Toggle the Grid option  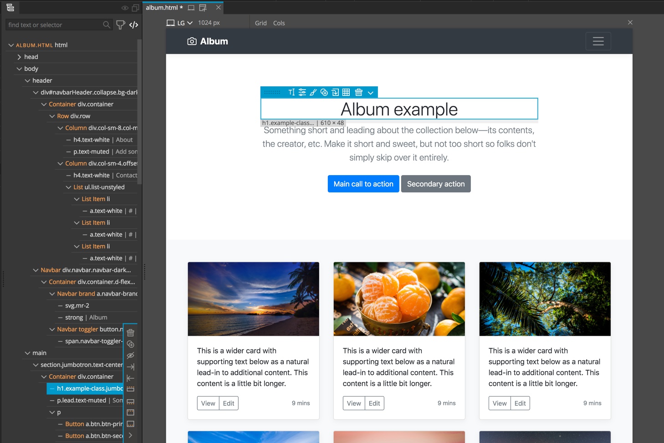(261, 23)
